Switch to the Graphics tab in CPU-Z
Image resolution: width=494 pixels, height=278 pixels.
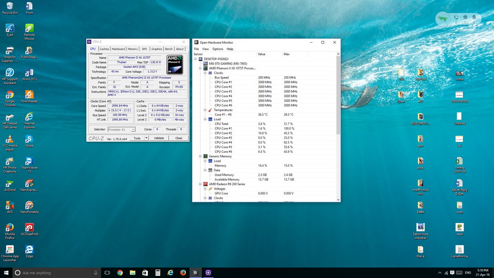[x=157, y=49]
